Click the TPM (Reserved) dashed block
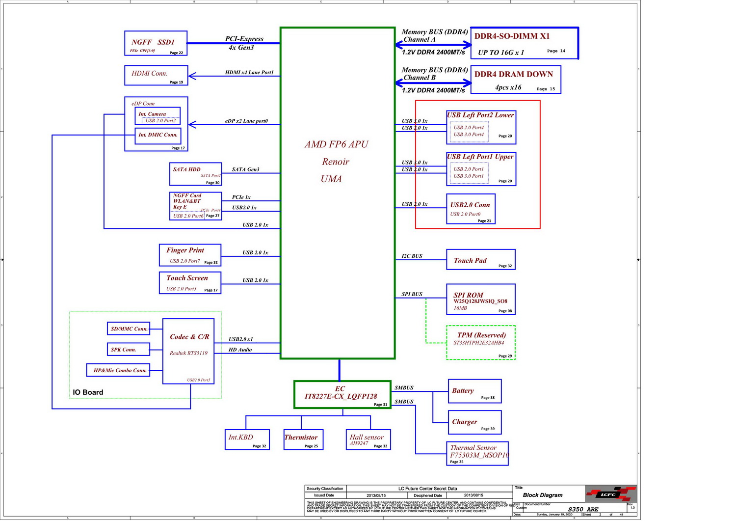The height and width of the screenshot is (521, 736). pos(480,342)
